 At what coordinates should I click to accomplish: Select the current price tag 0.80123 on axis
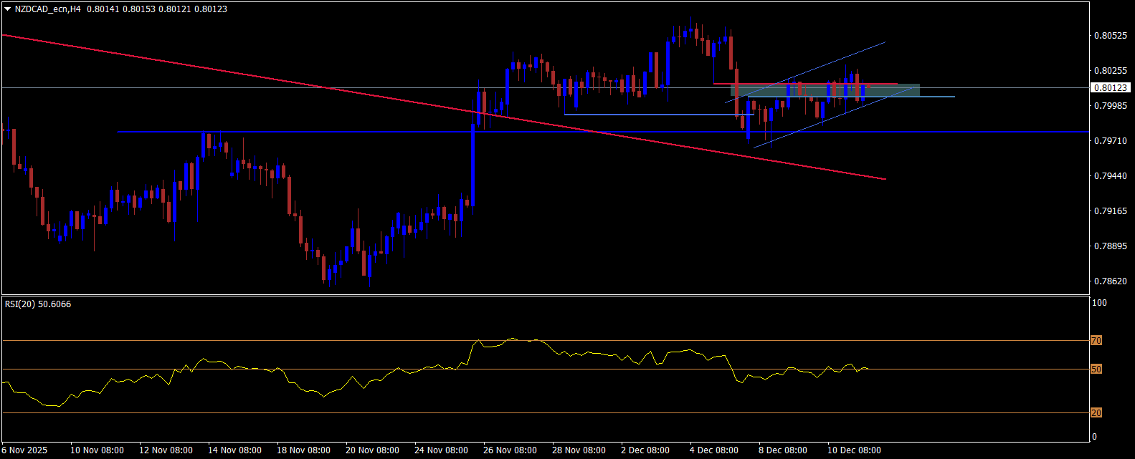[1111, 88]
